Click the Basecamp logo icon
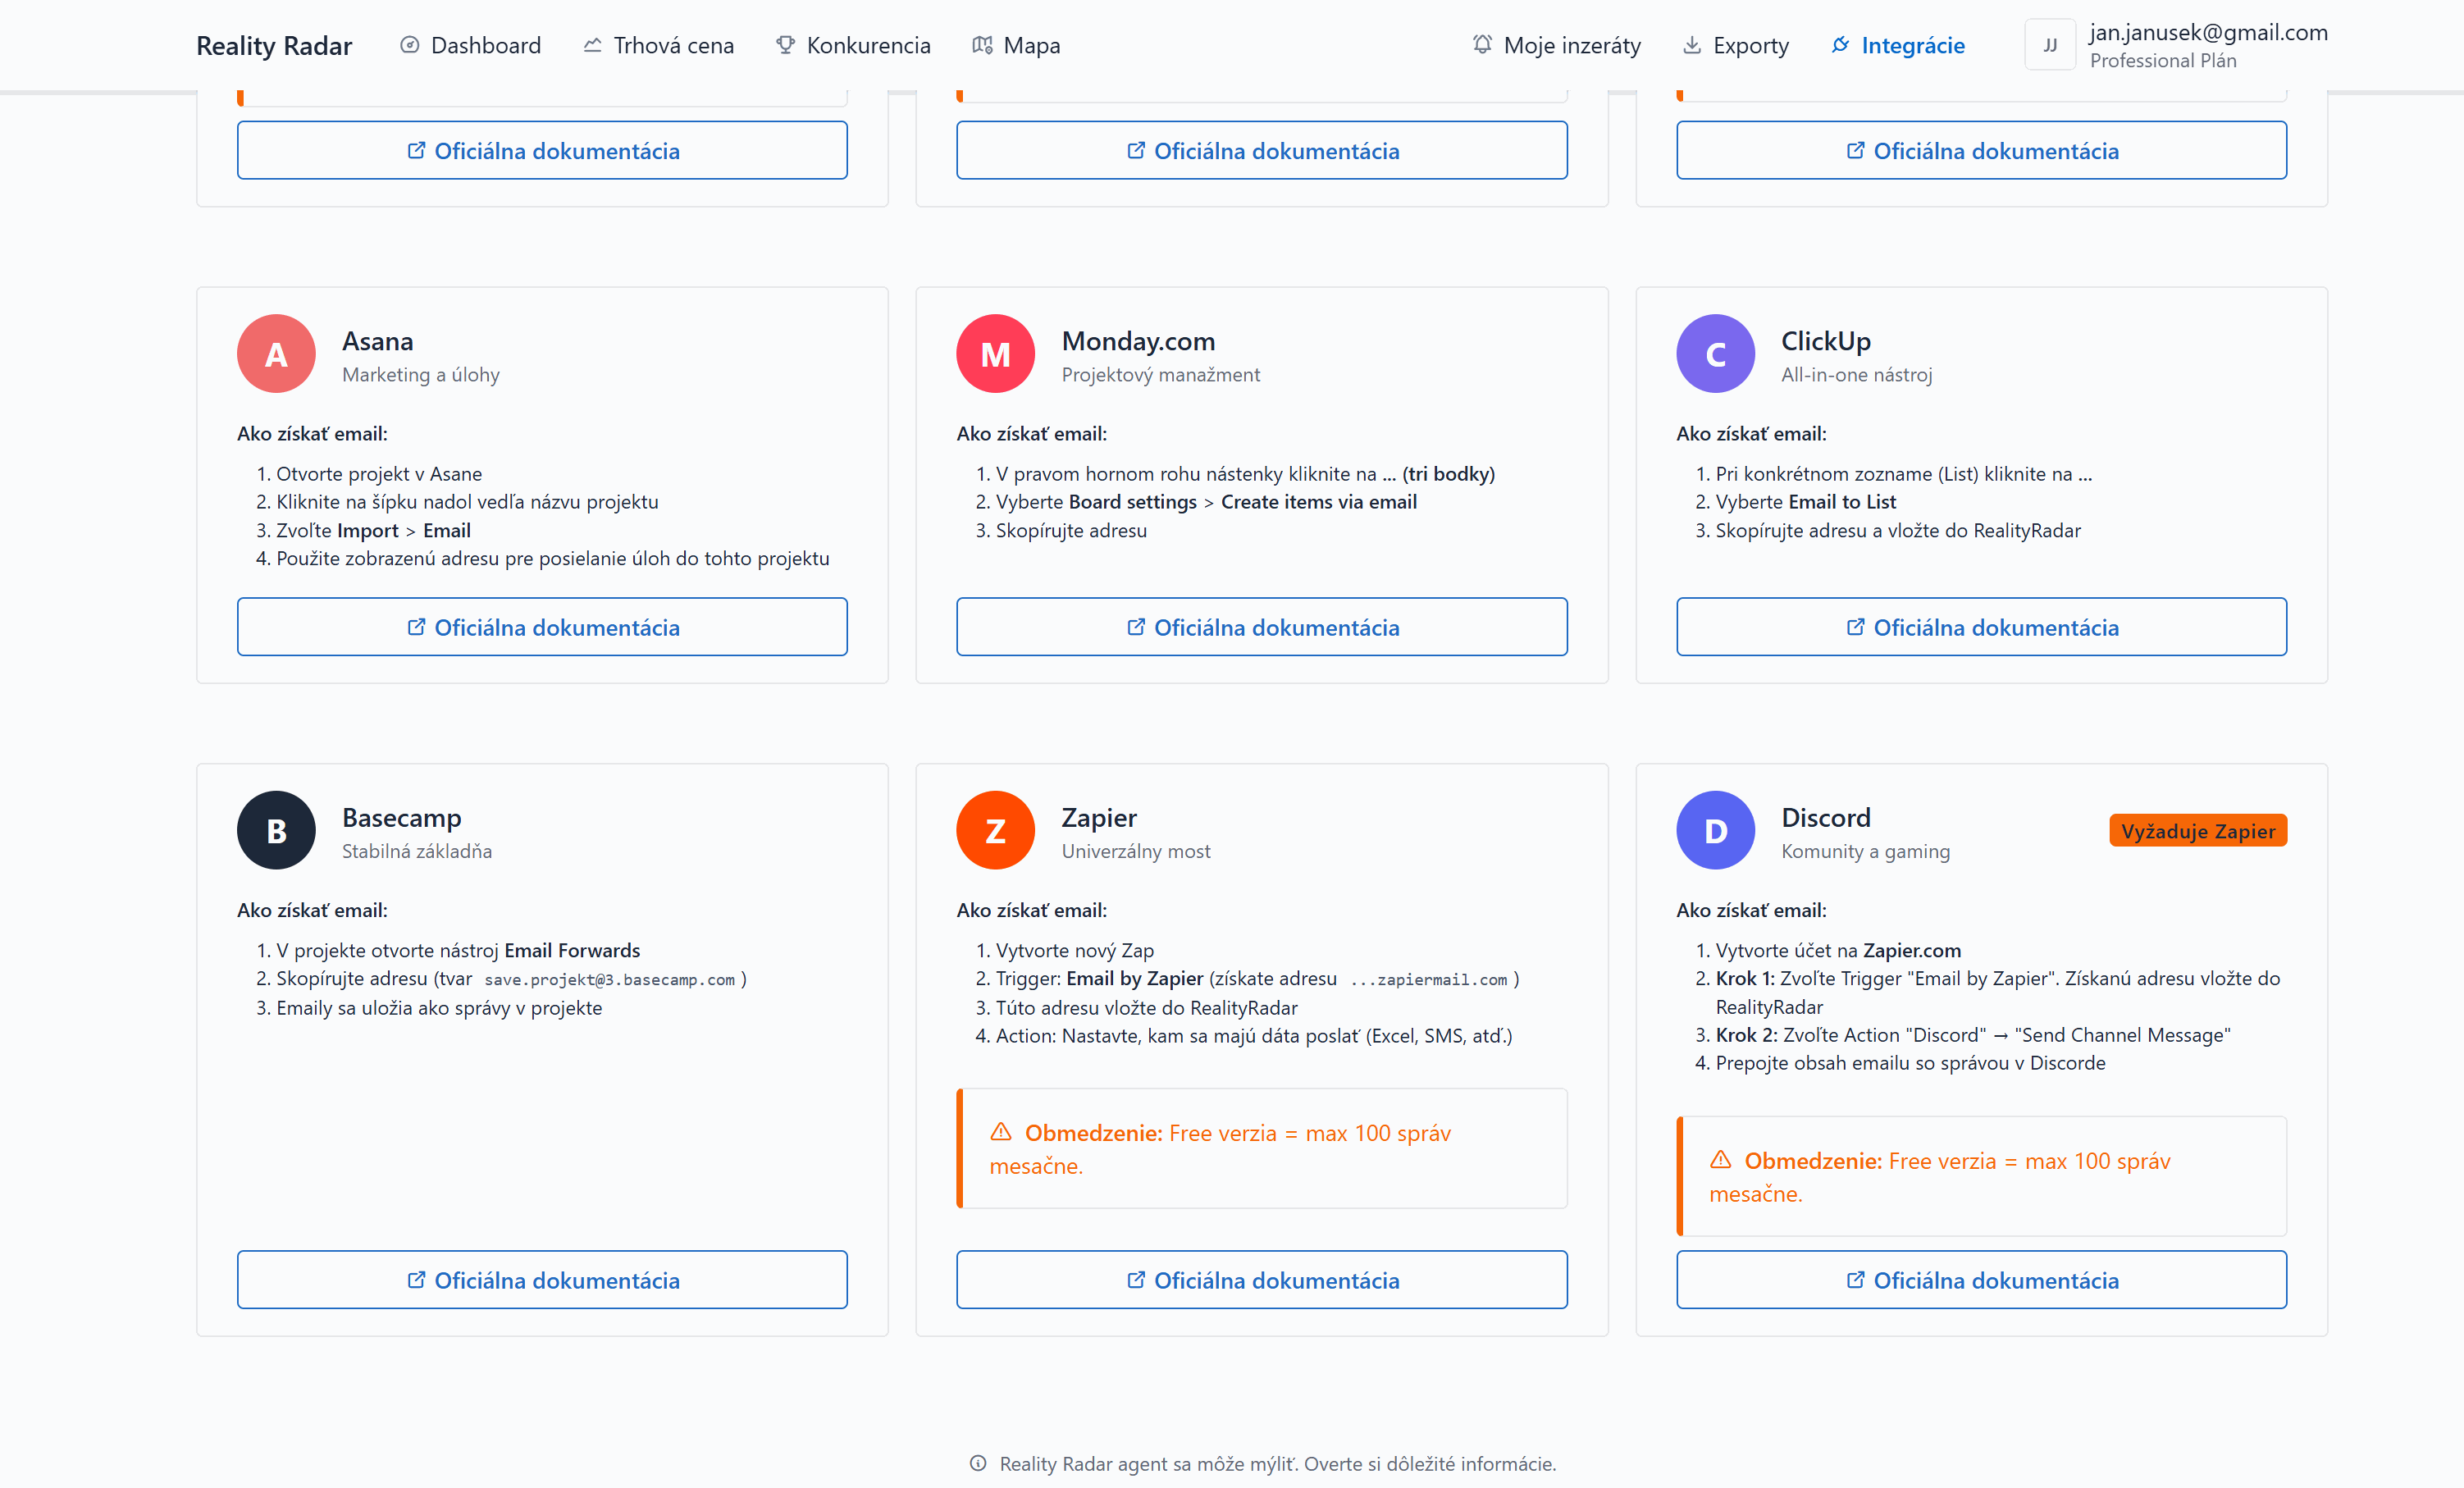 pos(276,830)
